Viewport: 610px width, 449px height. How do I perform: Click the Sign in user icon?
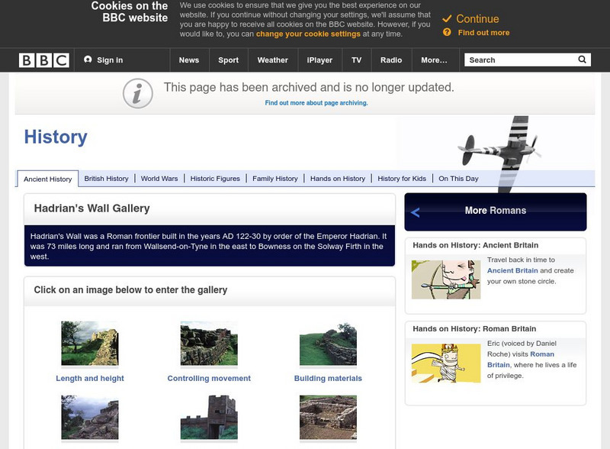tap(88, 60)
